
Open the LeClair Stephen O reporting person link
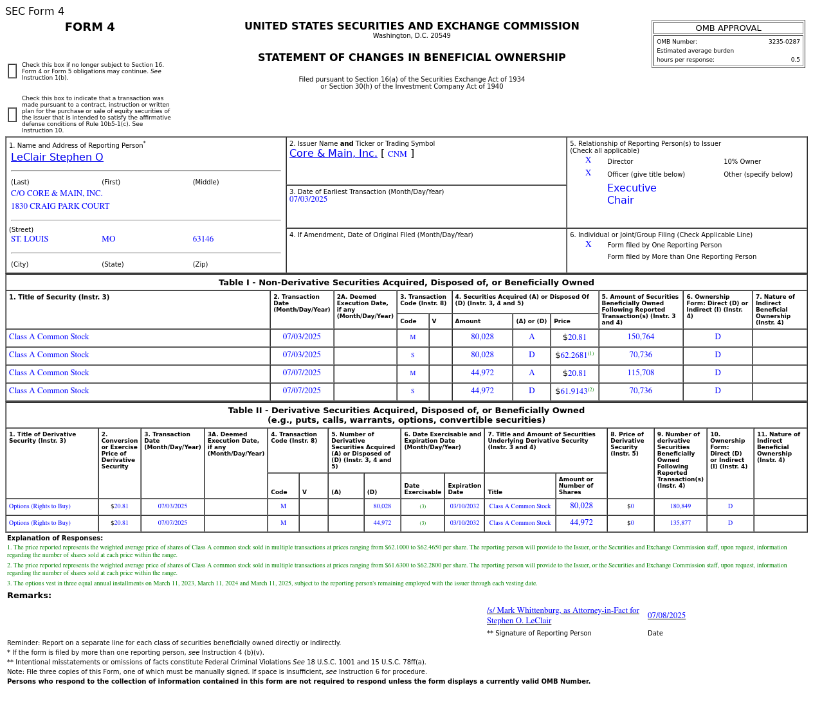pyautogui.click(x=57, y=157)
